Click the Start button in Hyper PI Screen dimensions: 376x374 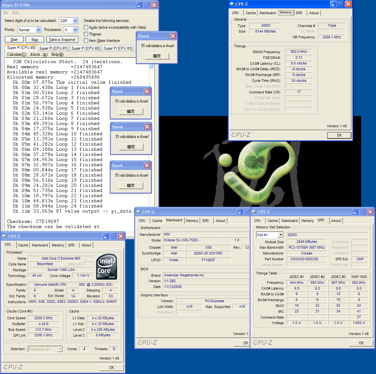[x=14, y=40]
